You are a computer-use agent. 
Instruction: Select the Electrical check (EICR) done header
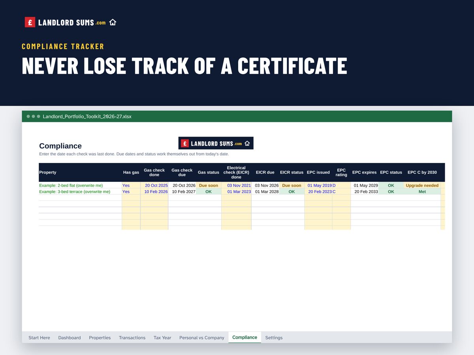pos(236,172)
